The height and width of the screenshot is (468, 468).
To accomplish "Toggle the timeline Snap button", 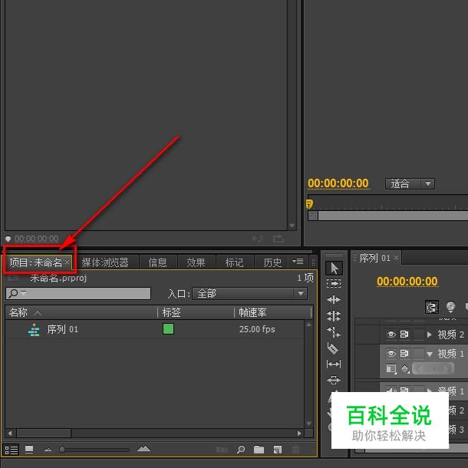I will pyautogui.click(x=432, y=307).
